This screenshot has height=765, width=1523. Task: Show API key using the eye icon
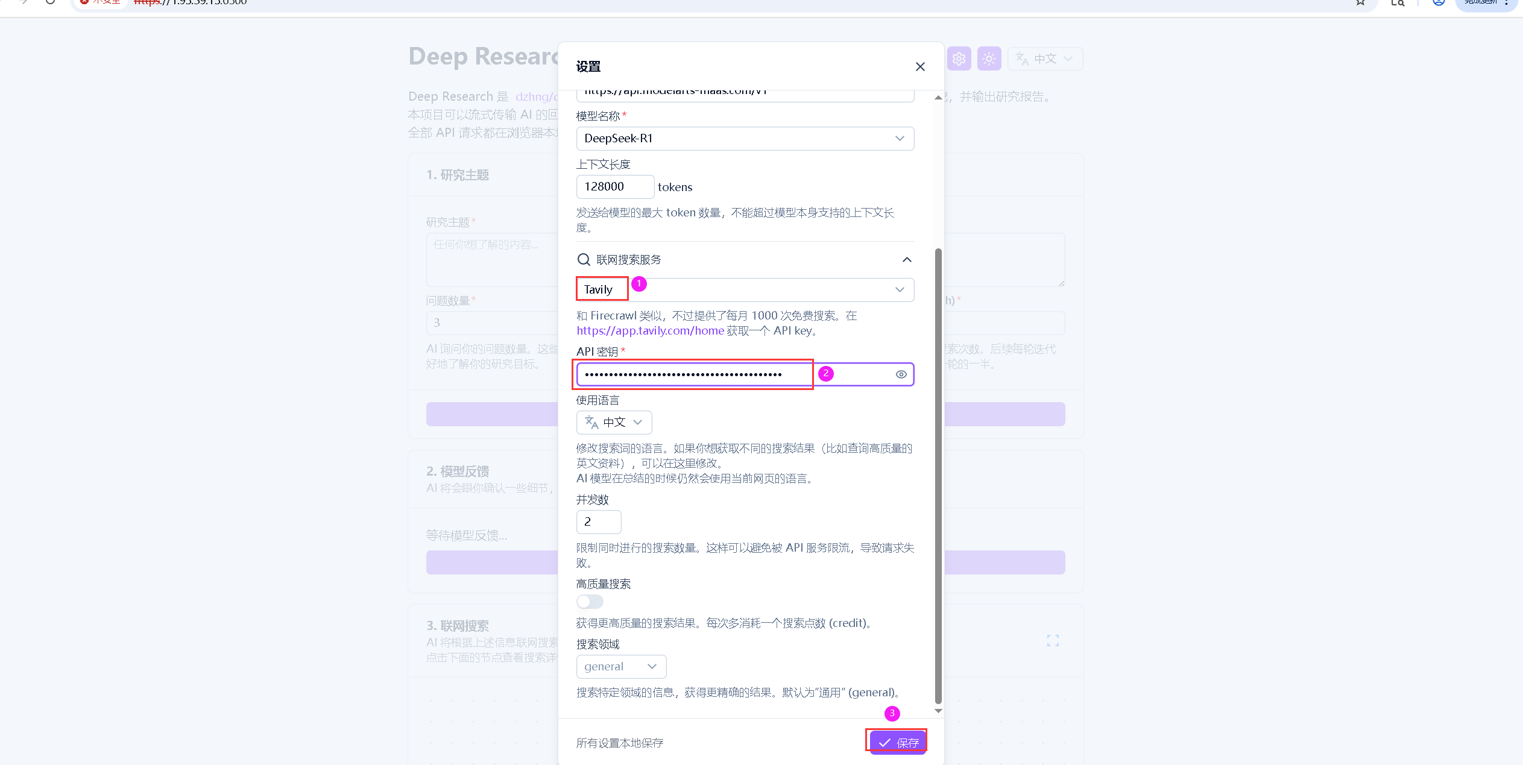[x=901, y=374]
